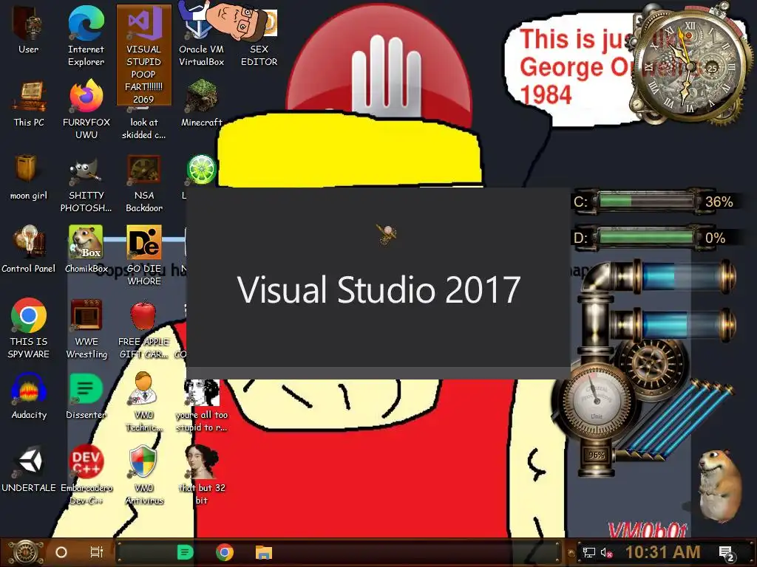Click the 10:31 AM taskbar clock
The image size is (757, 567).
click(663, 552)
